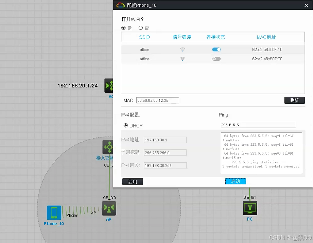Click the ping output result box
Image resolution: width=313 pixels, height=243 pixels.
(x=261, y=153)
